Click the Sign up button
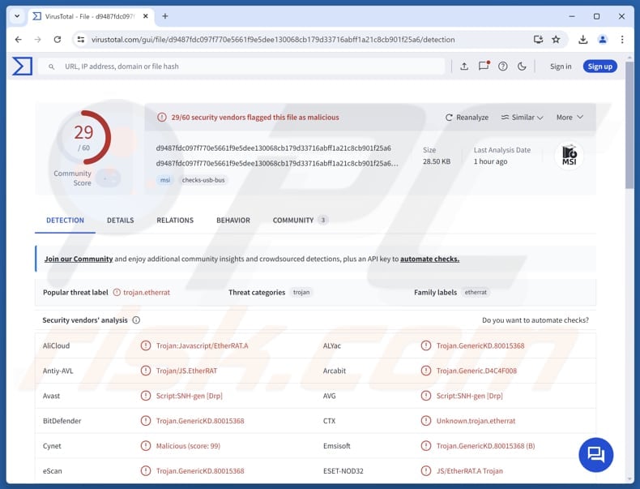640x489 pixels. (599, 66)
